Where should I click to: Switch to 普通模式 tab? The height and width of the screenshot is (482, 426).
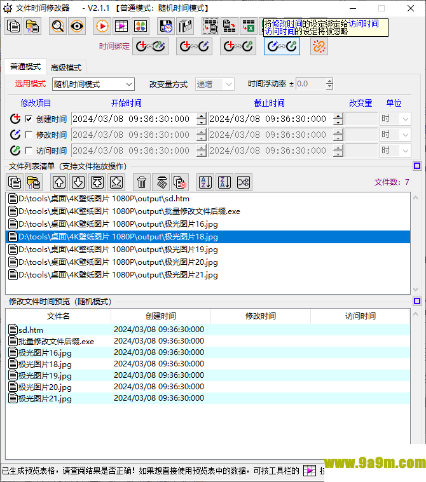tap(25, 67)
